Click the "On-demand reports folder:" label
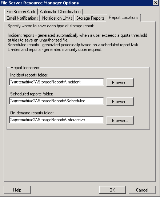This screenshot has height=197, width=160. [32, 113]
